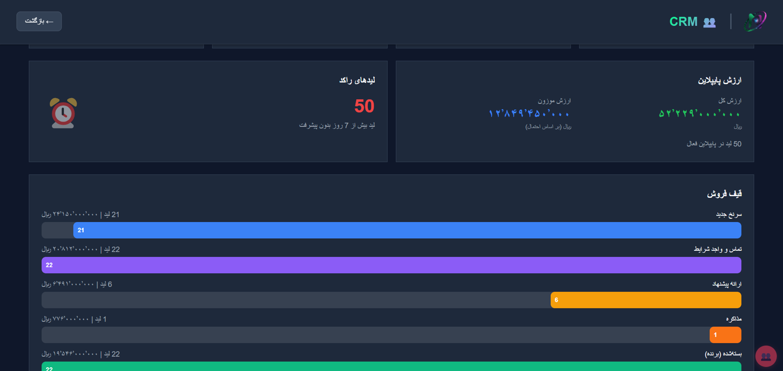Screen dimensions: 783x371
Task: Click the 6 leads value summary
Action: 77,284
